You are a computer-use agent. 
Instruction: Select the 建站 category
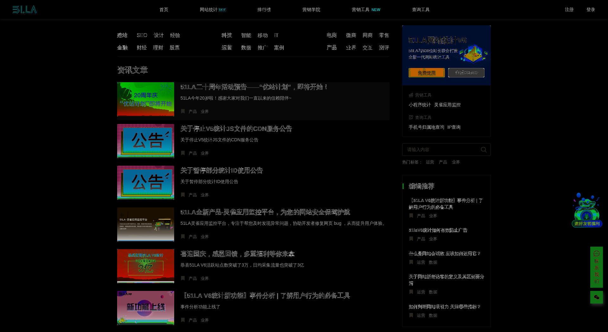122,35
